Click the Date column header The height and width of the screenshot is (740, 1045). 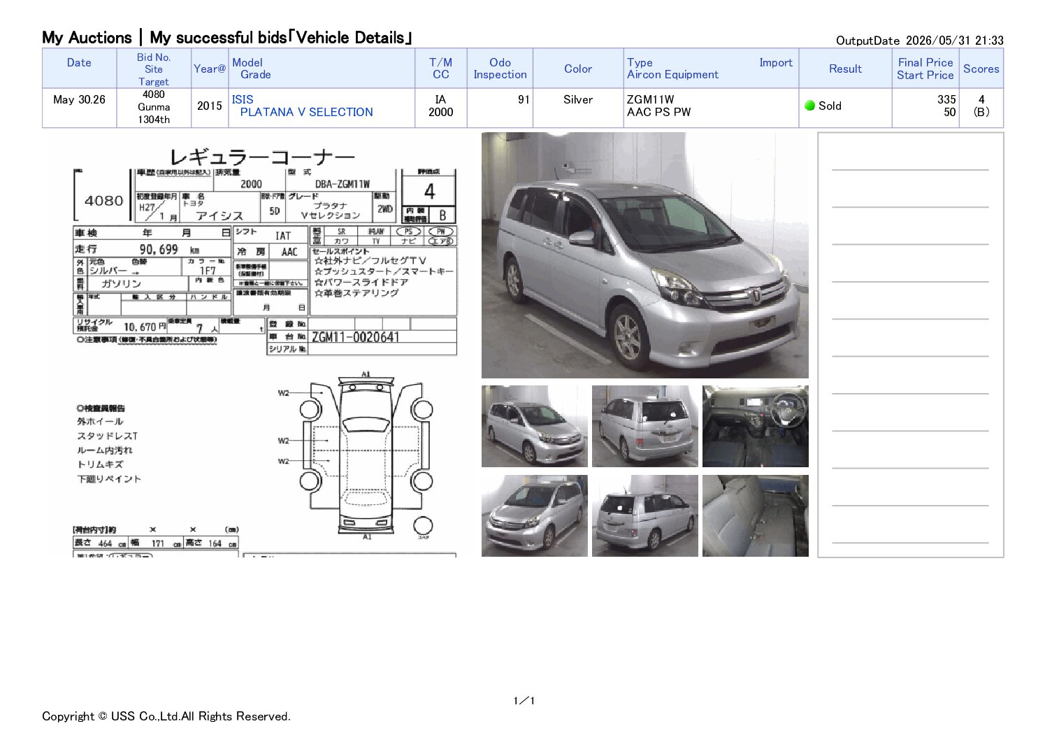tap(79, 63)
